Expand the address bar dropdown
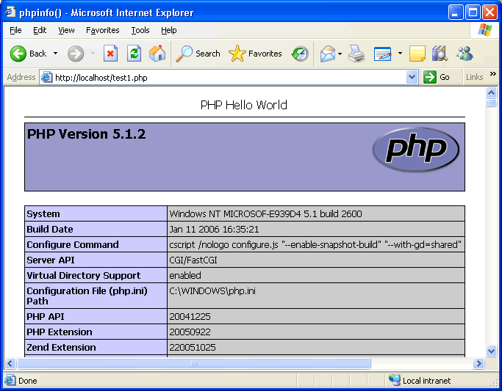This screenshot has height=391, width=502. coord(412,77)
